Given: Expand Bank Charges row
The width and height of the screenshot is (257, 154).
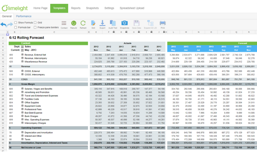Looking at the screenshot, I should (x=22, y=116).
